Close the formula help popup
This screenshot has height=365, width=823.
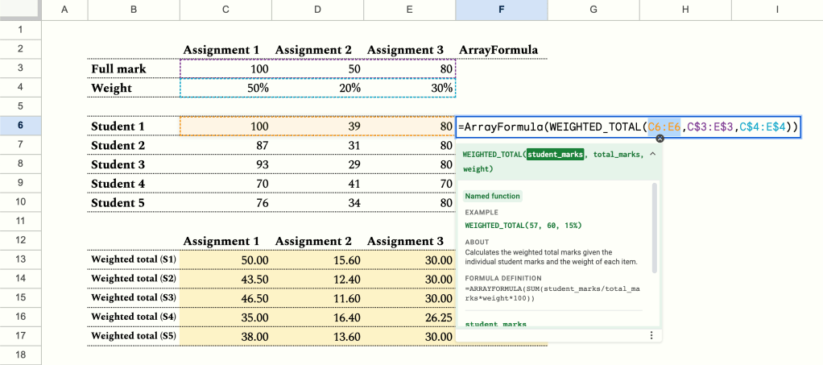[x=660, y=139]
